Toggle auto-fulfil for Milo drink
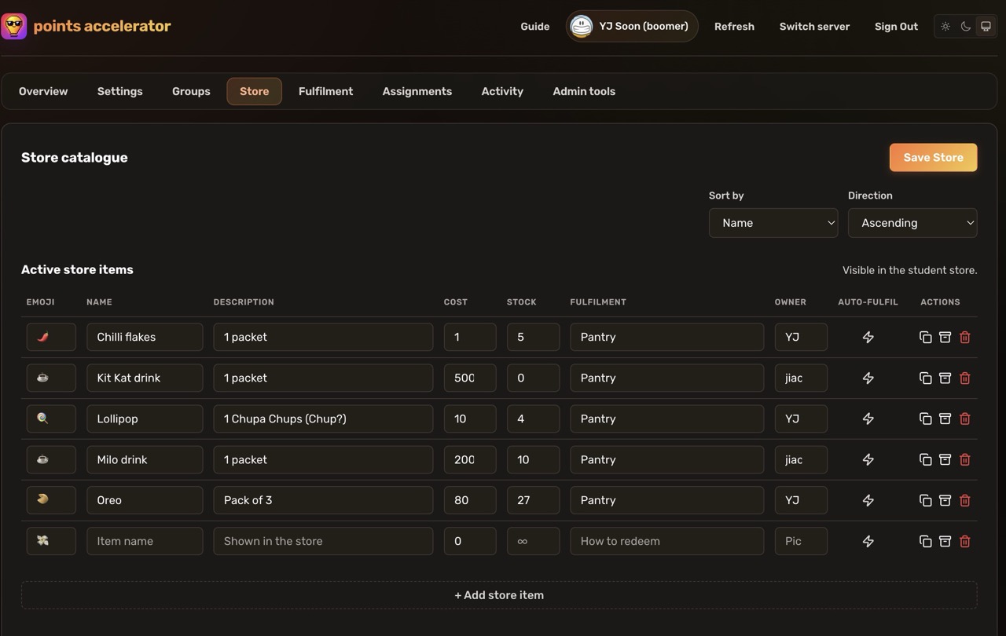 point(868,459)
